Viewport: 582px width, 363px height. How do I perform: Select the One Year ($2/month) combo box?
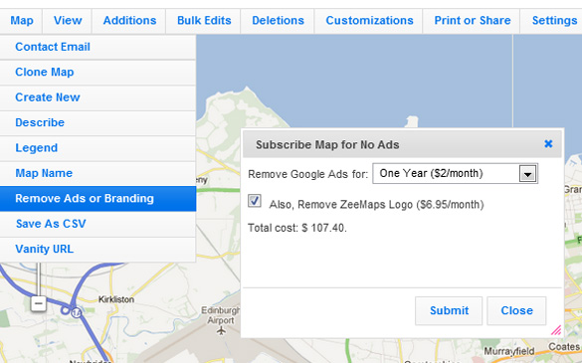455,173
